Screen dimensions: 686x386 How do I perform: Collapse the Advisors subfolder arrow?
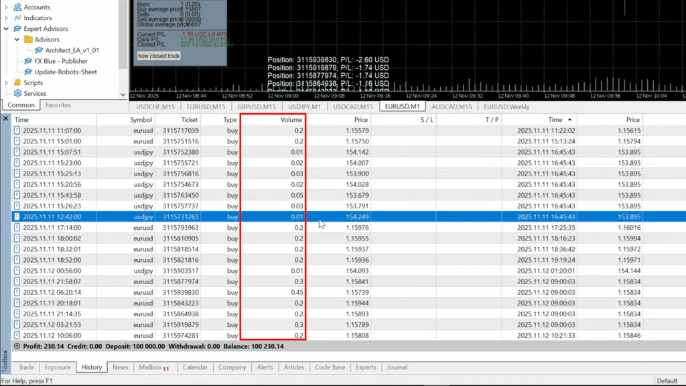tap(17, 40)
